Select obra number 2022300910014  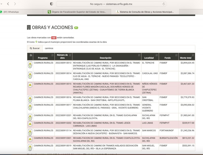point(63,73)
